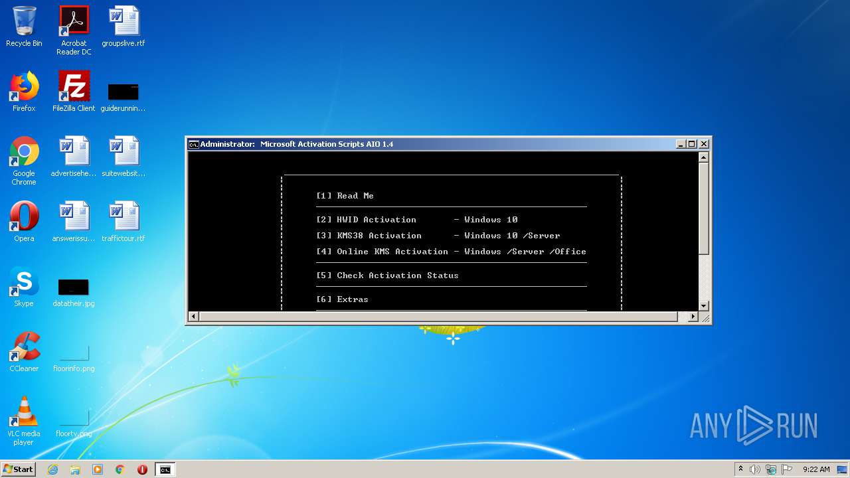The image size is (850, 478).
Task: Open Firefox from the desktop
Action: pos(24,92)
